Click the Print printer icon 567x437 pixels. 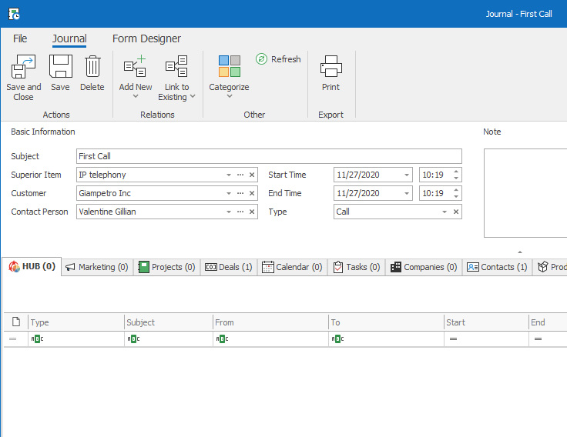(x=330, y=66)
